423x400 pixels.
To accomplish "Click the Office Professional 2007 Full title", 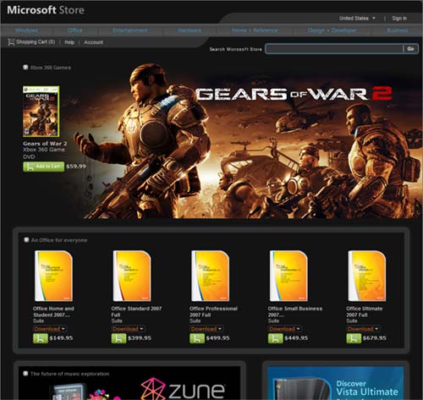I will click(213, 311).
